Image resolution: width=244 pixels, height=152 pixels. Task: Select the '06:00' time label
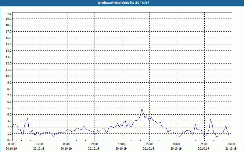pos(67,144)
